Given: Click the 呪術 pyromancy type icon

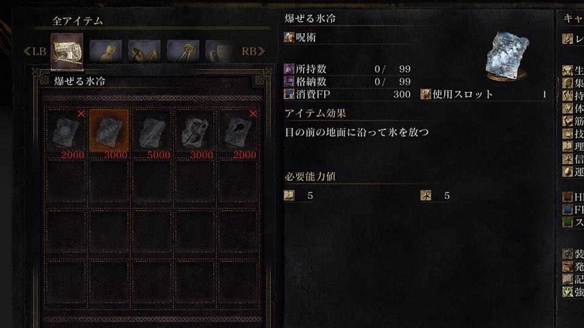Looking at the screenshot, I should pyautogui.click(x=289, y=37).
